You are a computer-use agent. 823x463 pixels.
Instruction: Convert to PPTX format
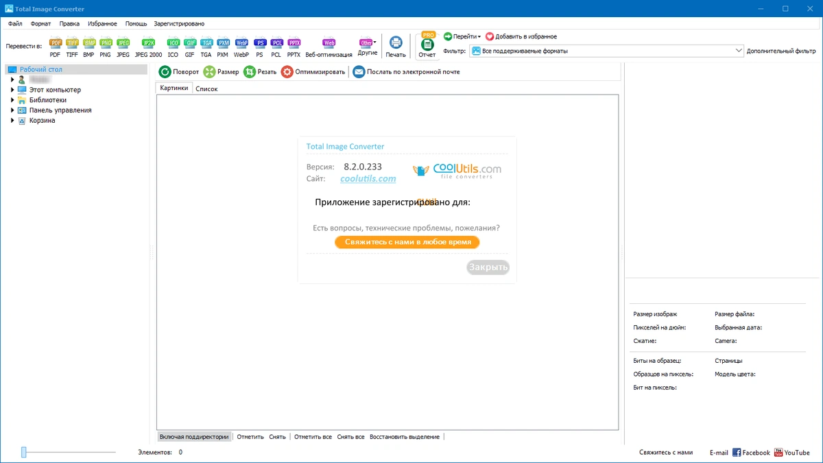tap(294, 44)
